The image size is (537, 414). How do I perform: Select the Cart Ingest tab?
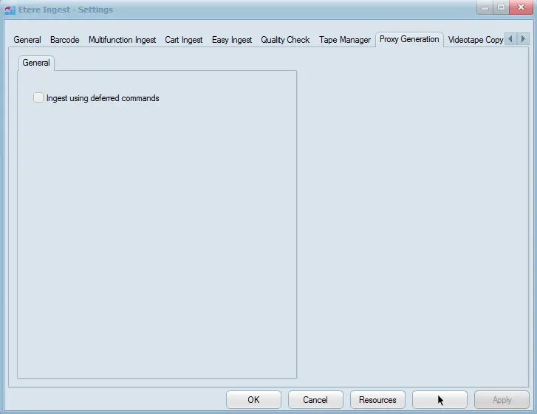coord(183,40)
